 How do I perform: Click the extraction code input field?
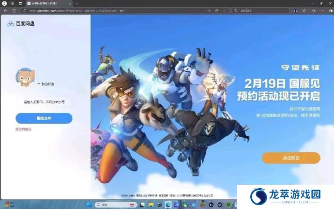coord(44,102)
